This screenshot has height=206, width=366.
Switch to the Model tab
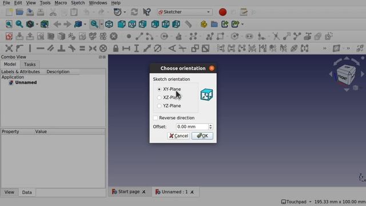10,64
